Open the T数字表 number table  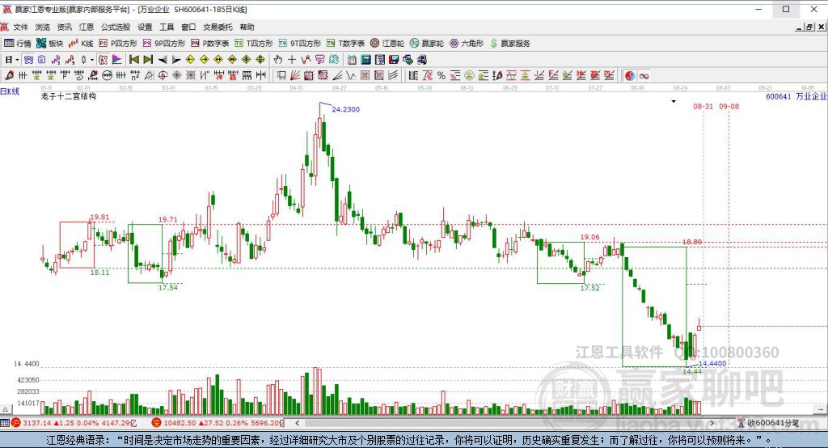(346, 44)
